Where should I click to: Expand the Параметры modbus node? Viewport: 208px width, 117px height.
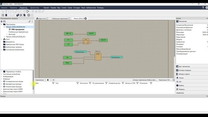tap(2, 71)
